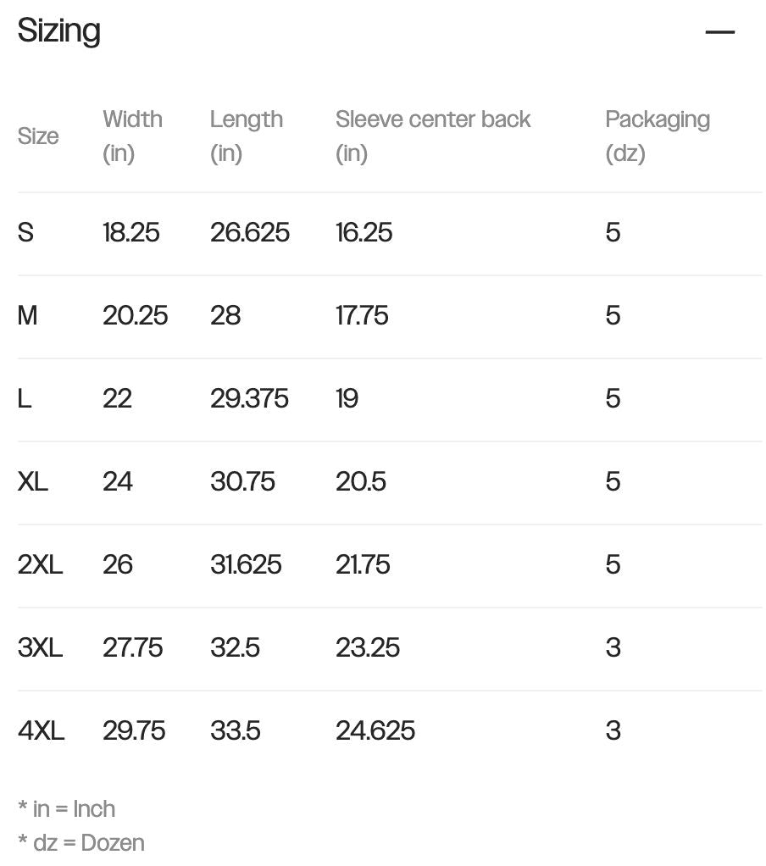Select the Size column header
This screenshot has width=766, height=866.
[38, 136]
